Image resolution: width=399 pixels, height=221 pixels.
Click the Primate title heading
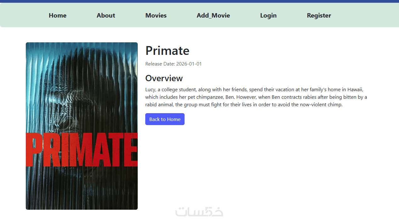coord(167,50)
